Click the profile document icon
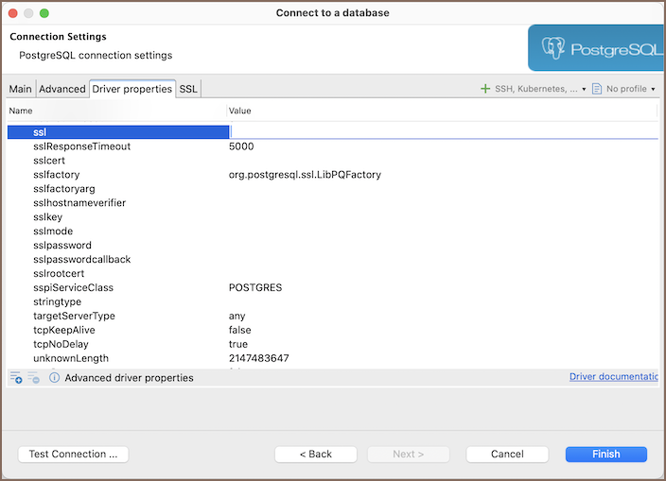This screenshot has height=481, width=666. point(597,89)
